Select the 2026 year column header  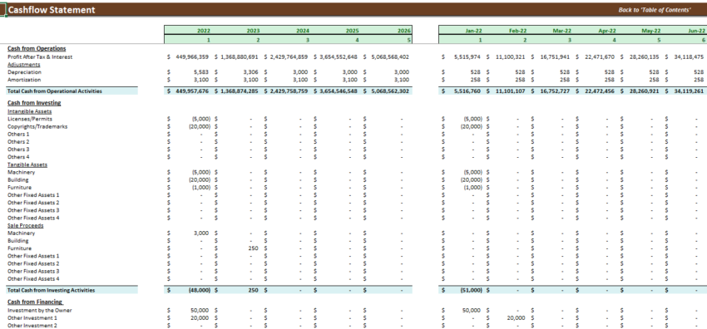[x=404, y=31]
